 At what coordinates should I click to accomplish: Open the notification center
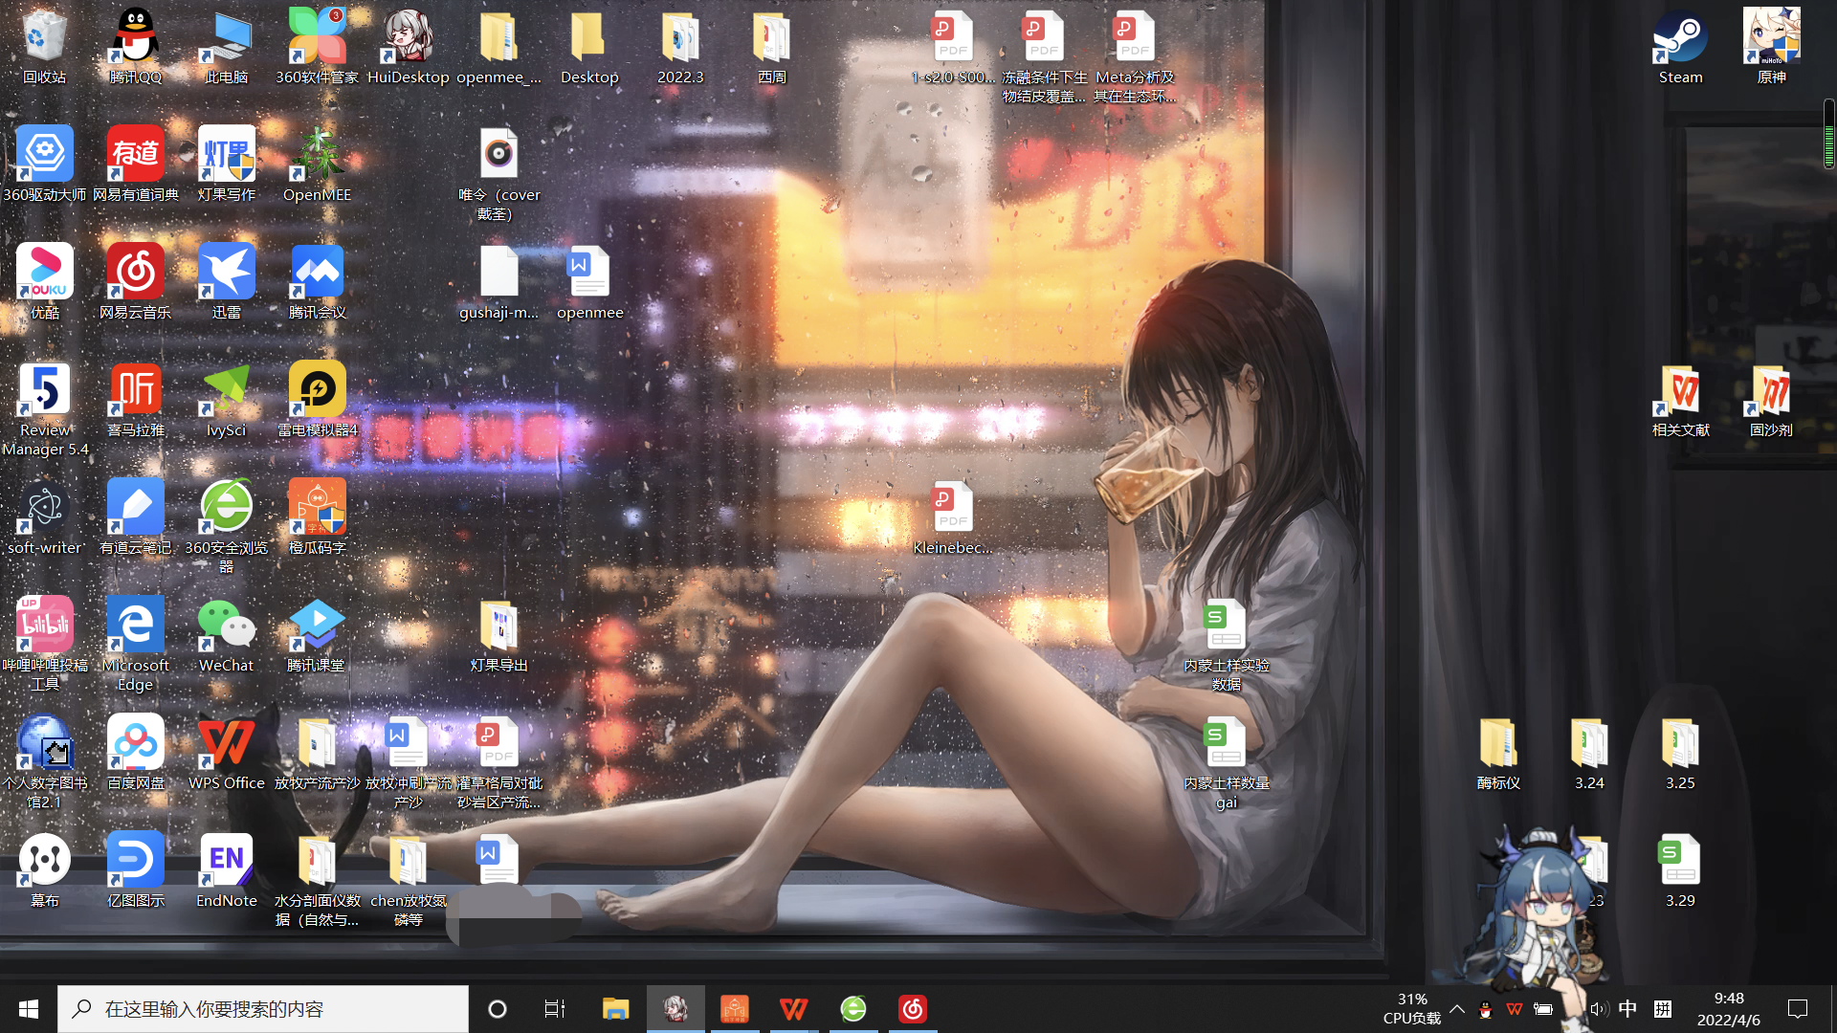click(x=1798, y=1009)
